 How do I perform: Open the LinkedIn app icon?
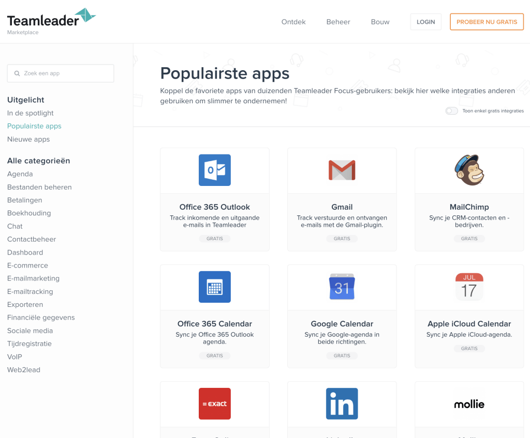pyautogui.click(x=342, y=403)
